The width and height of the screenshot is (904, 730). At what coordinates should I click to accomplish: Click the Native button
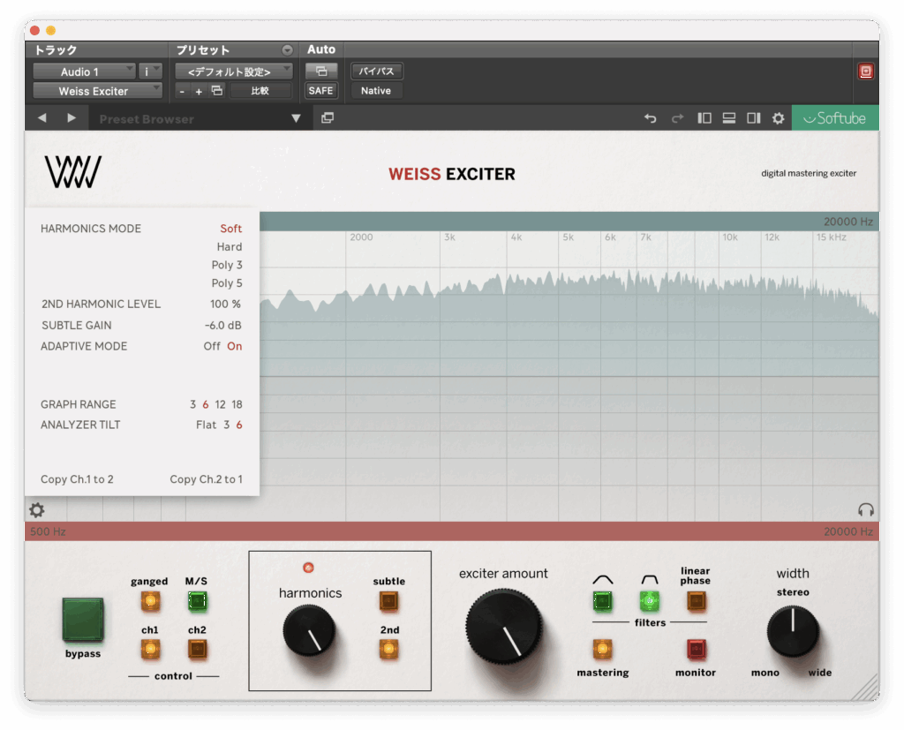376,91
